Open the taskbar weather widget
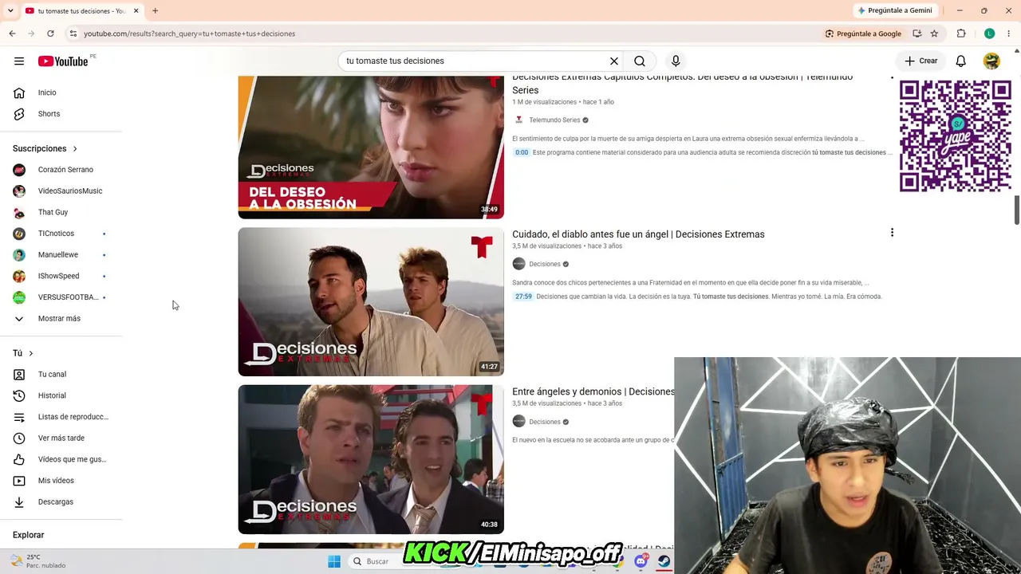 (x=38, y=561)
